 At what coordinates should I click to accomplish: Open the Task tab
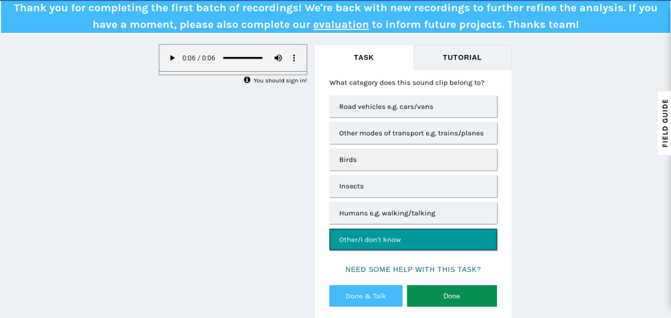pos(364,58)
